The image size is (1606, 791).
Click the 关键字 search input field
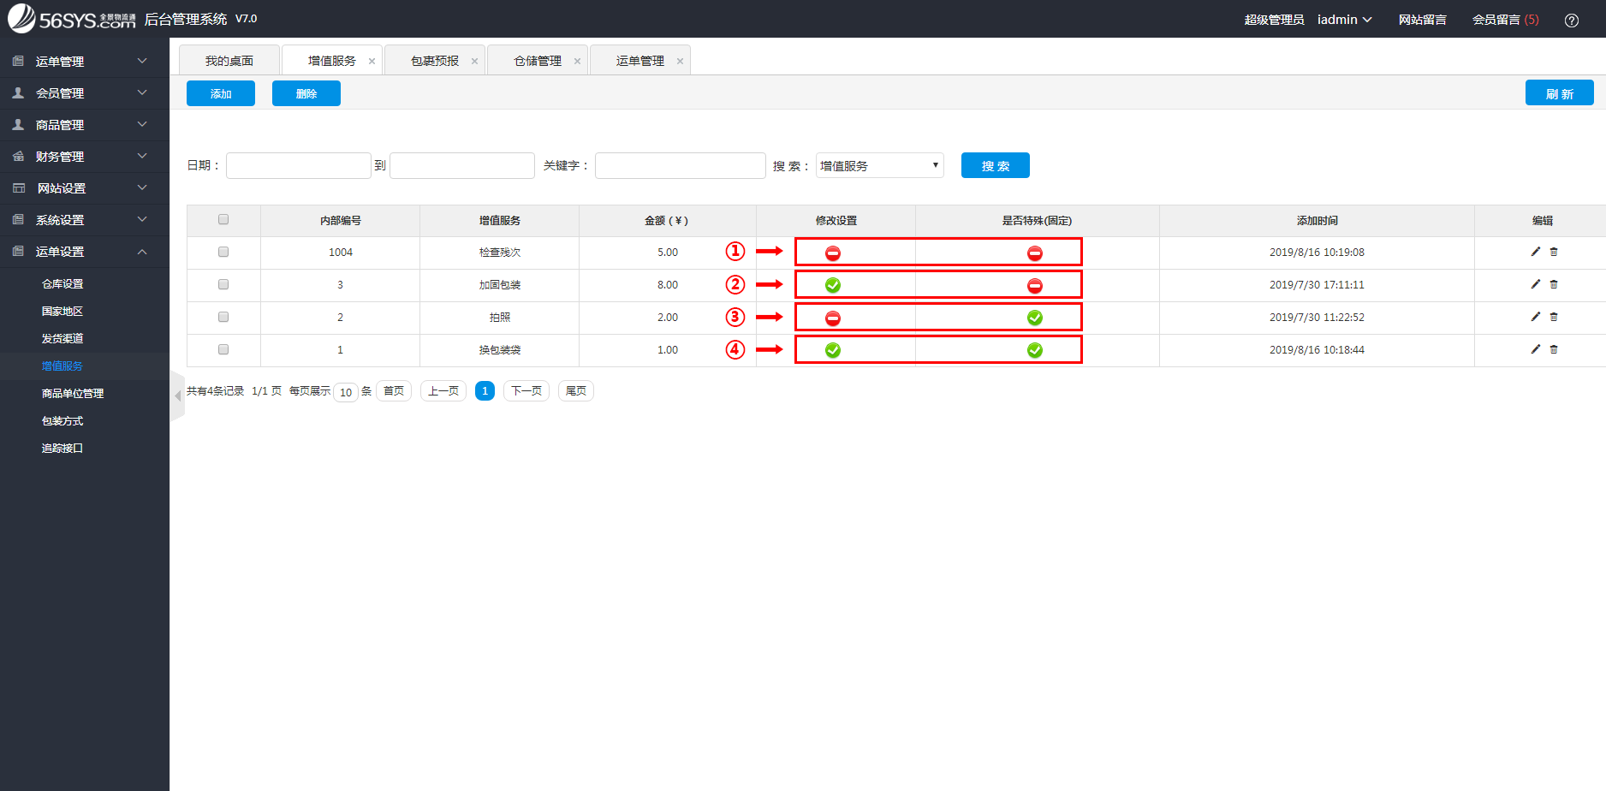[680, 165]
